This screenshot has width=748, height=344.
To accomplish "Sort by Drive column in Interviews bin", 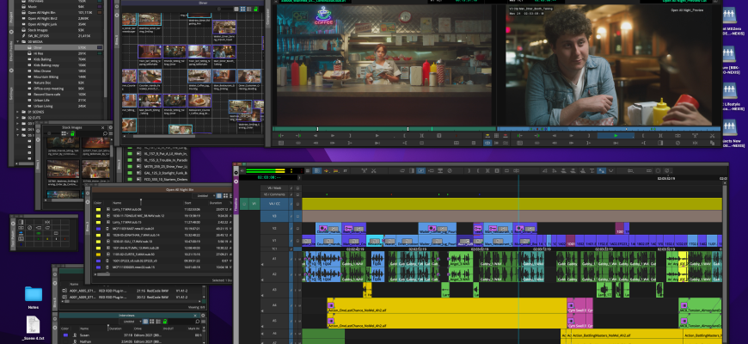I will tap(138, 329).
